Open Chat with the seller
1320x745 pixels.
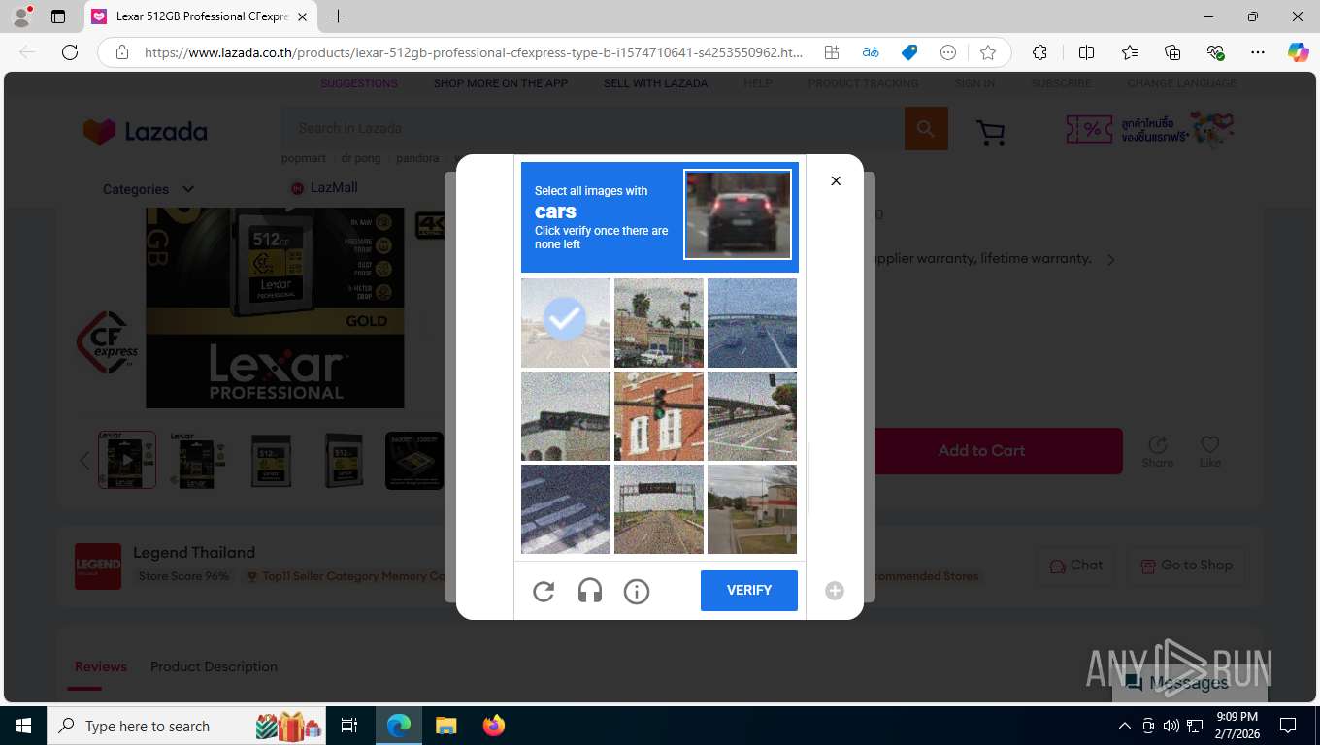tap(1075, 566)
